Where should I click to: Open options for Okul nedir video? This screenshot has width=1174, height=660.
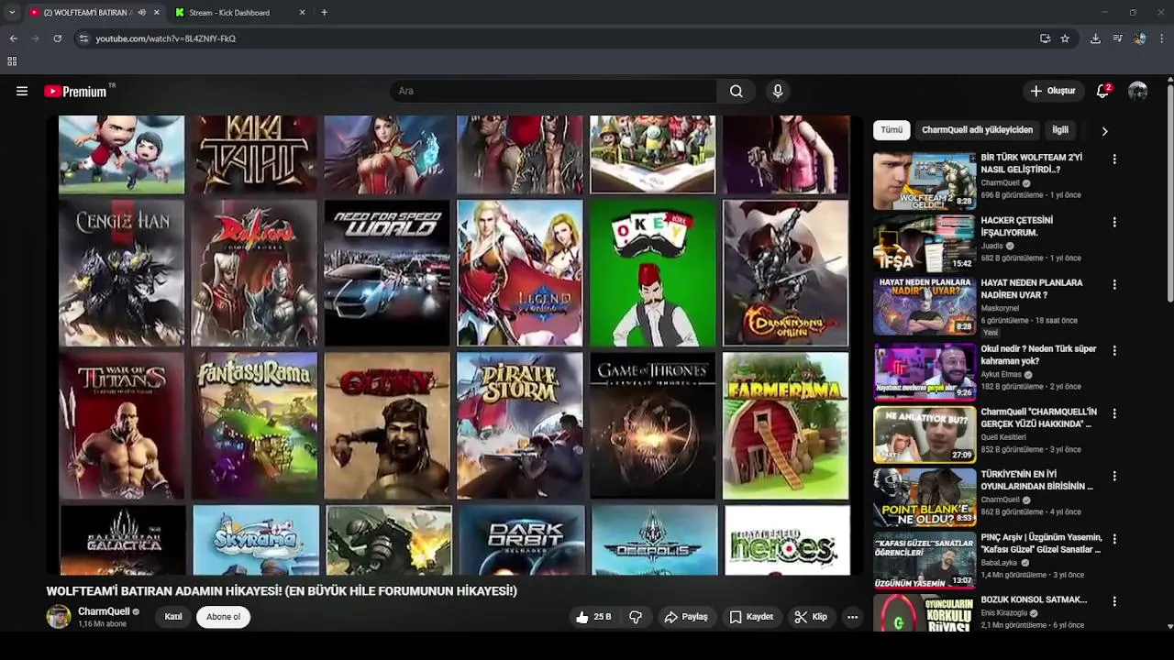1114,351
